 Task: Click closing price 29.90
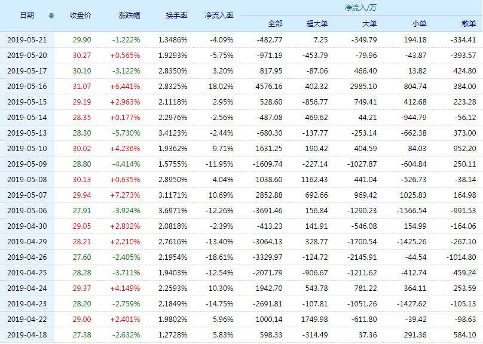tap(82, 39)
